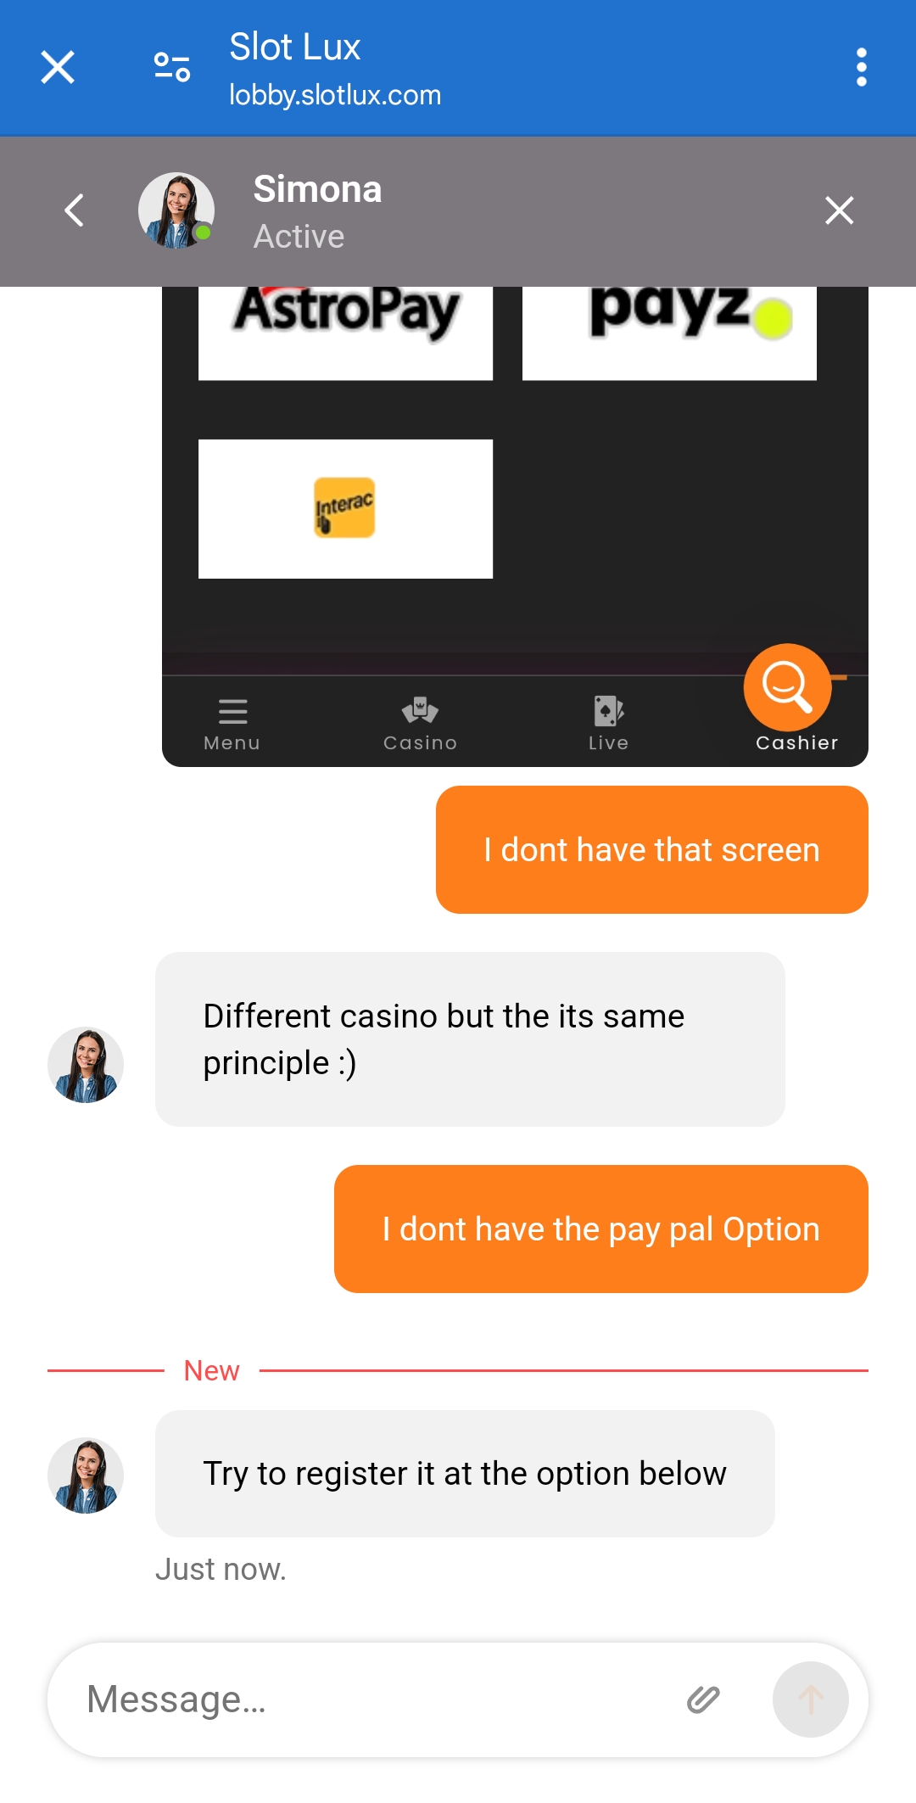Screen dimensions: 916x1803
Task: Tap Simona's header avatar
Action: point(176,210)
